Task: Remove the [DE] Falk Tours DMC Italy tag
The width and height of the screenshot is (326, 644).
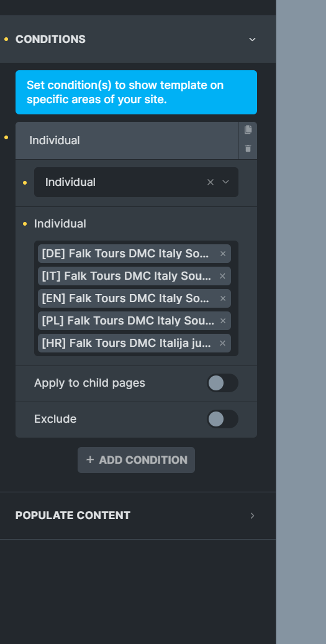Action: [223, 254]
